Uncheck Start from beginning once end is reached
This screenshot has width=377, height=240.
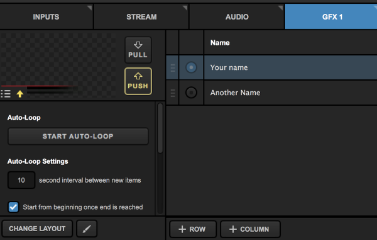(13, 207)
